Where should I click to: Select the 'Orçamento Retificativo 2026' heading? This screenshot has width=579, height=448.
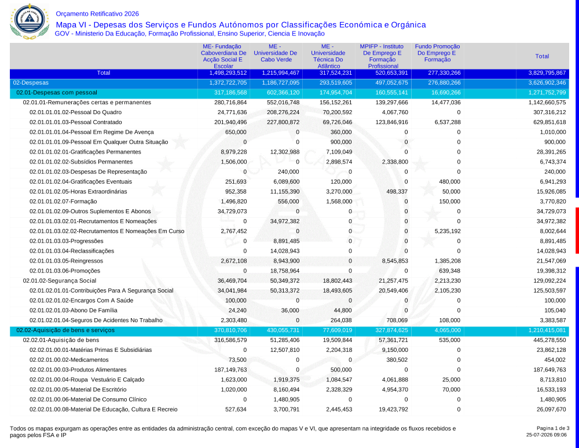(x=97, y=14)
